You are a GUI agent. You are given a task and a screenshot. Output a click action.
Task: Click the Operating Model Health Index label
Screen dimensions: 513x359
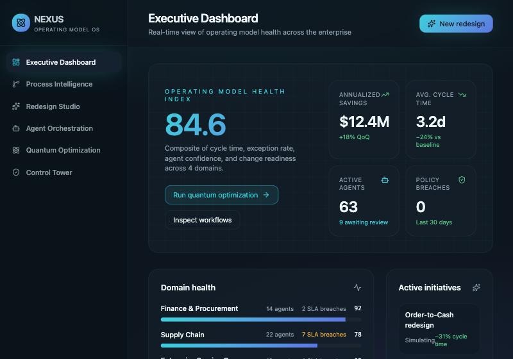pyautogui.click(x=225, y=95)
